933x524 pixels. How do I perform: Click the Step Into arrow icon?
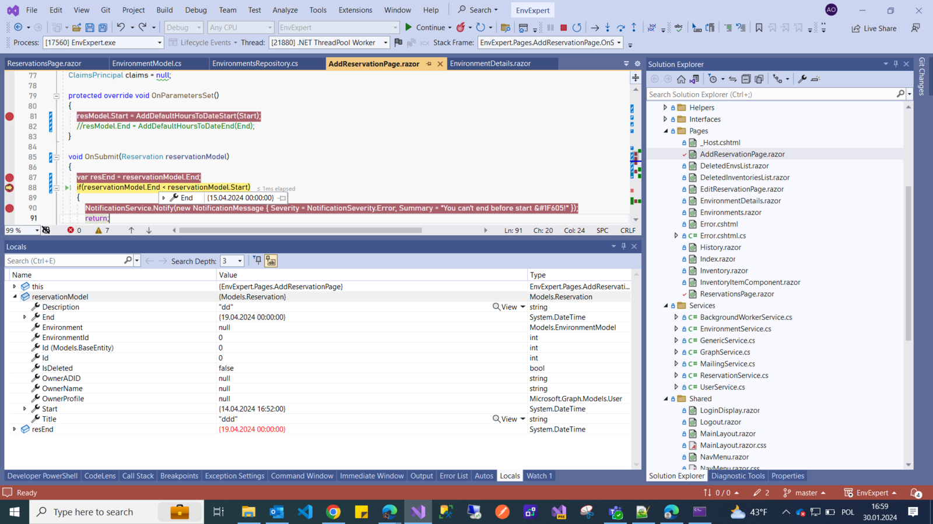(608, 27)
